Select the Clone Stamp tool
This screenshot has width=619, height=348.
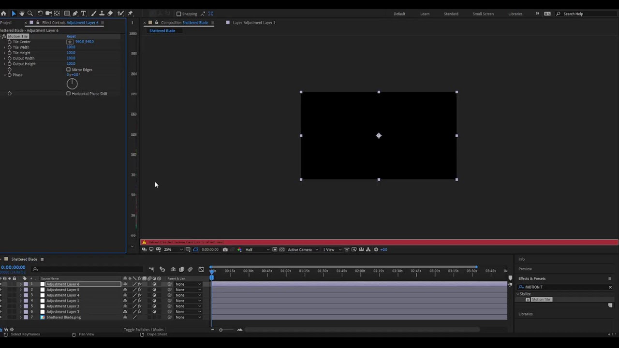[102, 14]
